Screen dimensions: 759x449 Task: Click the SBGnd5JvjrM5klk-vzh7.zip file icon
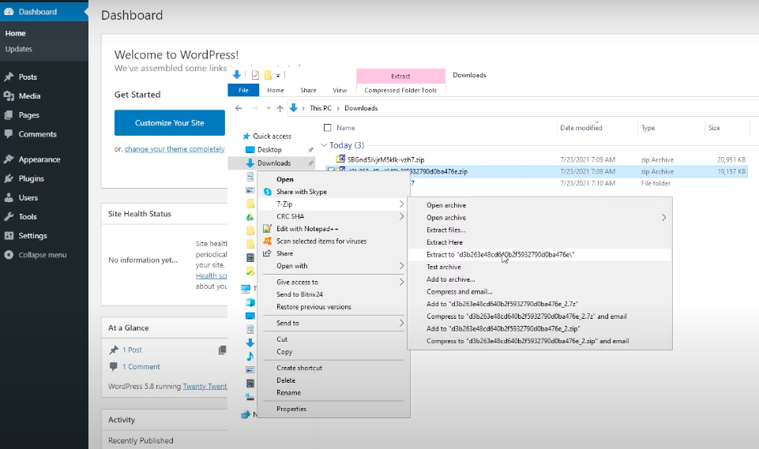point(341,159)
